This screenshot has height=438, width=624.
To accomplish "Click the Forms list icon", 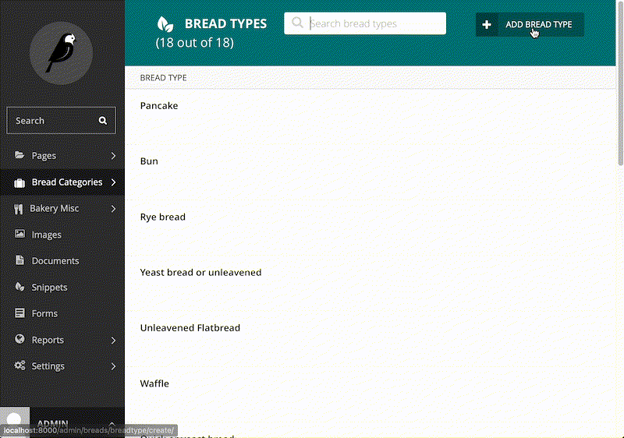I will 19,313.
